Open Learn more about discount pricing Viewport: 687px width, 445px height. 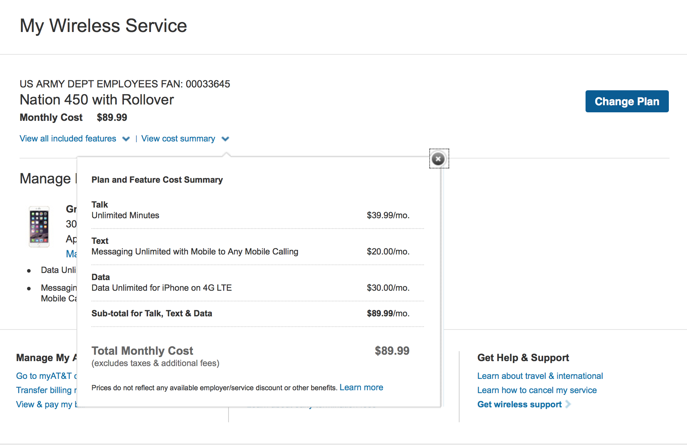[361, 387]
